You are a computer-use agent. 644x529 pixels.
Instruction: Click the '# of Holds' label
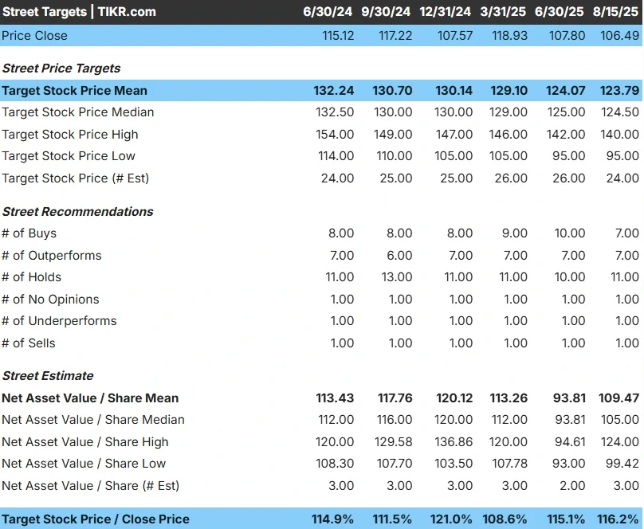[32, 277]
